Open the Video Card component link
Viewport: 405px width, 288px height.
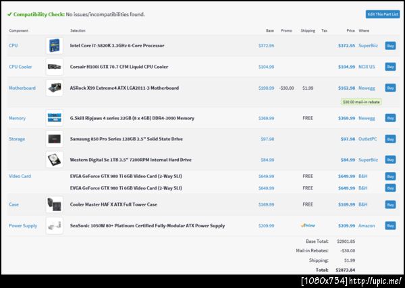20,176
